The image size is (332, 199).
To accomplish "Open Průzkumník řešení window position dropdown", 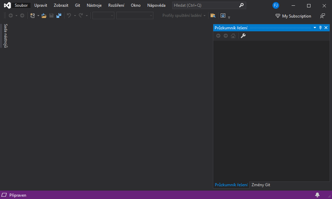I will (315, 28).
